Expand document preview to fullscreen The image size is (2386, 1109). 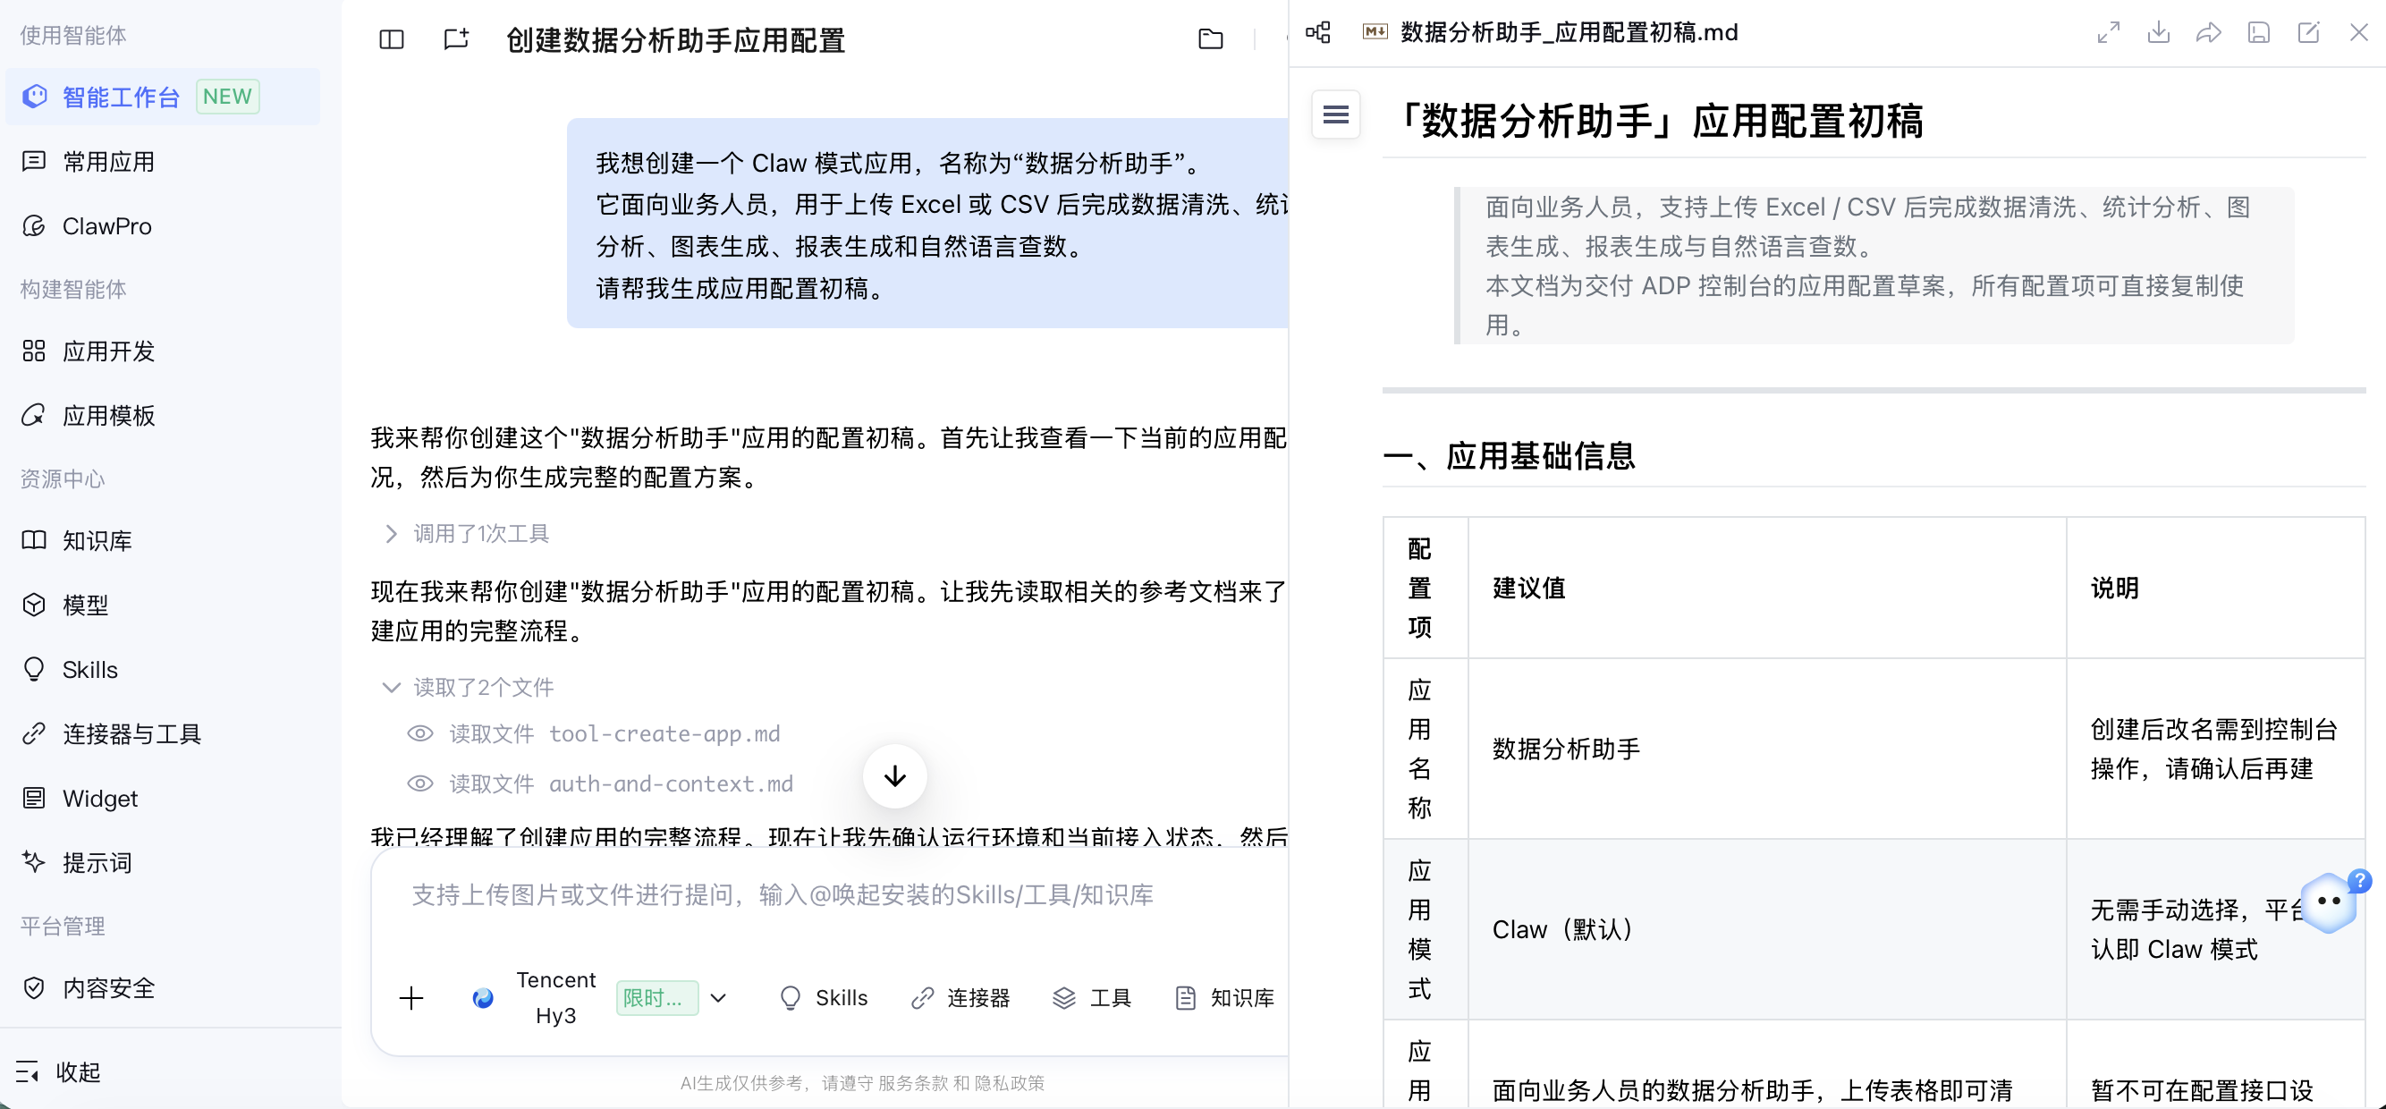[2109, 32]
